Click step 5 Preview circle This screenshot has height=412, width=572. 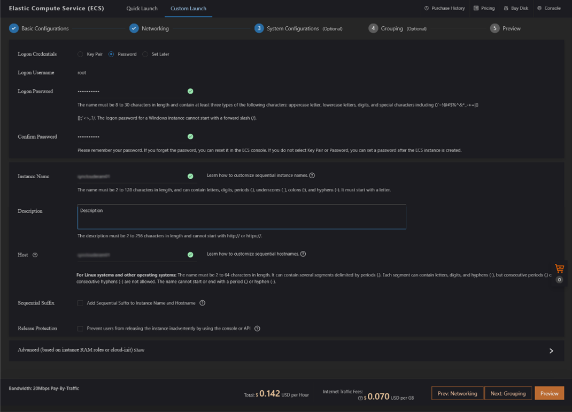(494, 28)
